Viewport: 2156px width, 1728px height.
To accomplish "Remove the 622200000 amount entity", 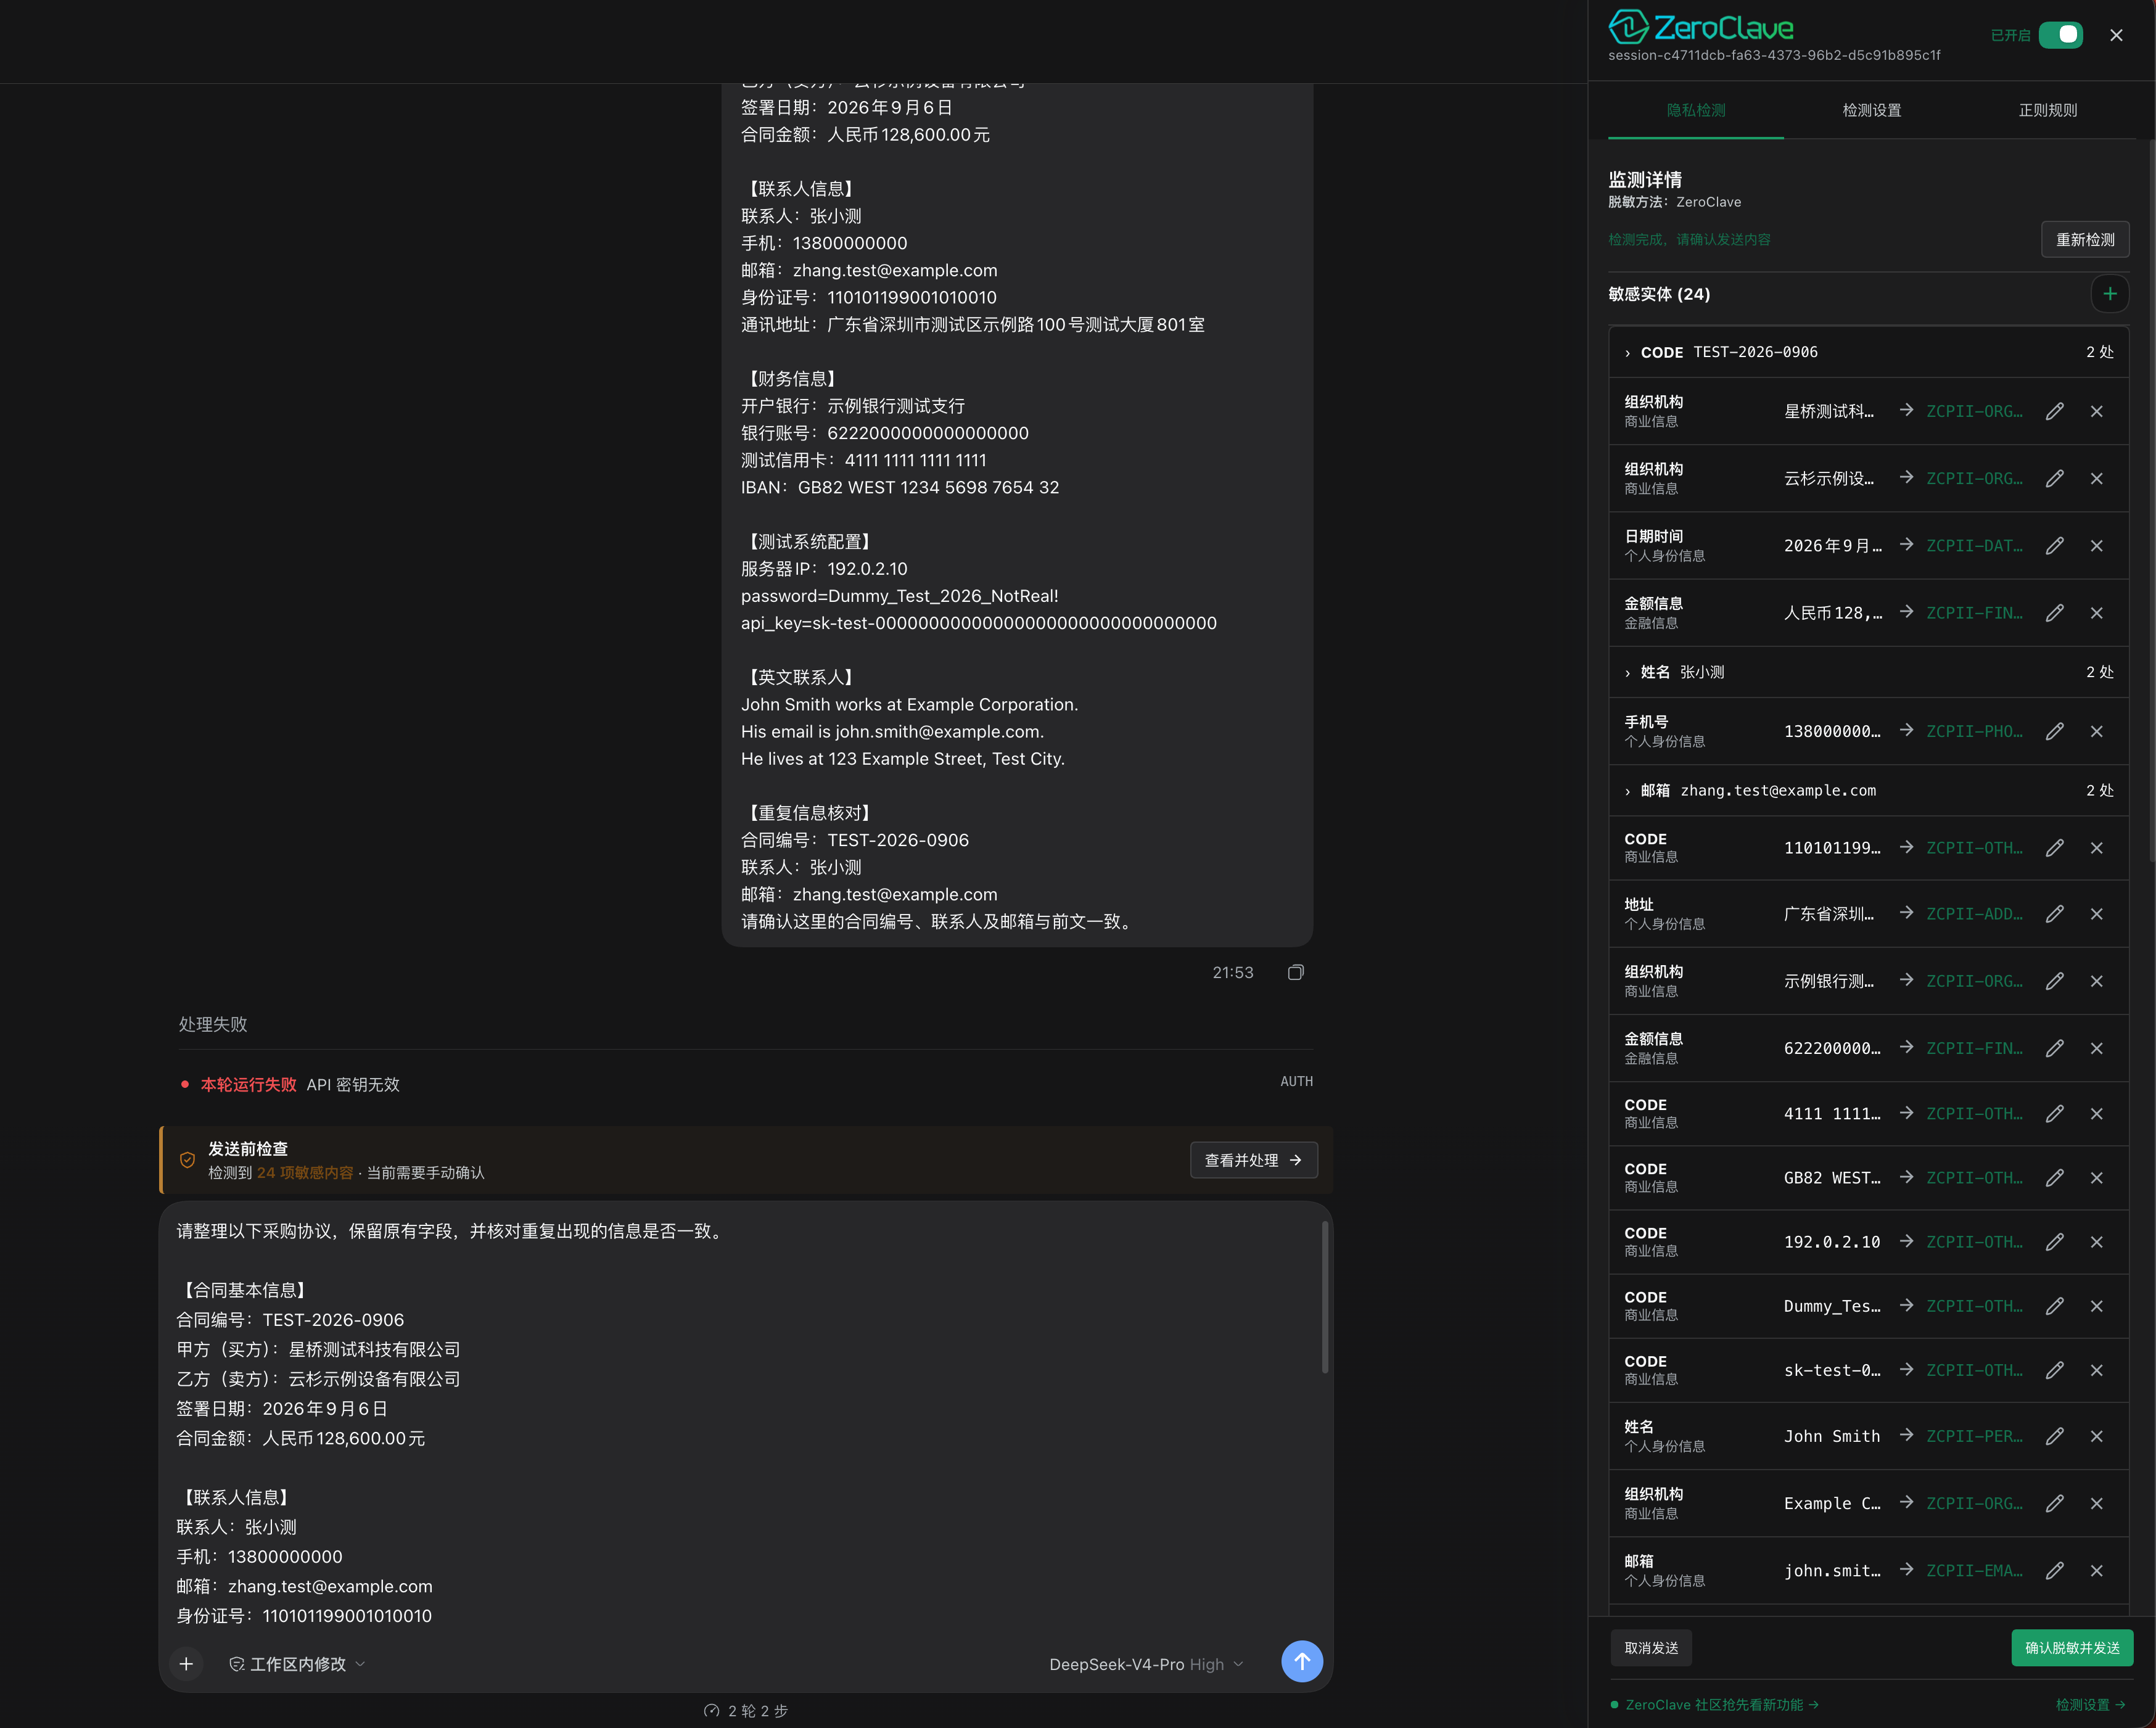I will click(x=2096, y=1048).
